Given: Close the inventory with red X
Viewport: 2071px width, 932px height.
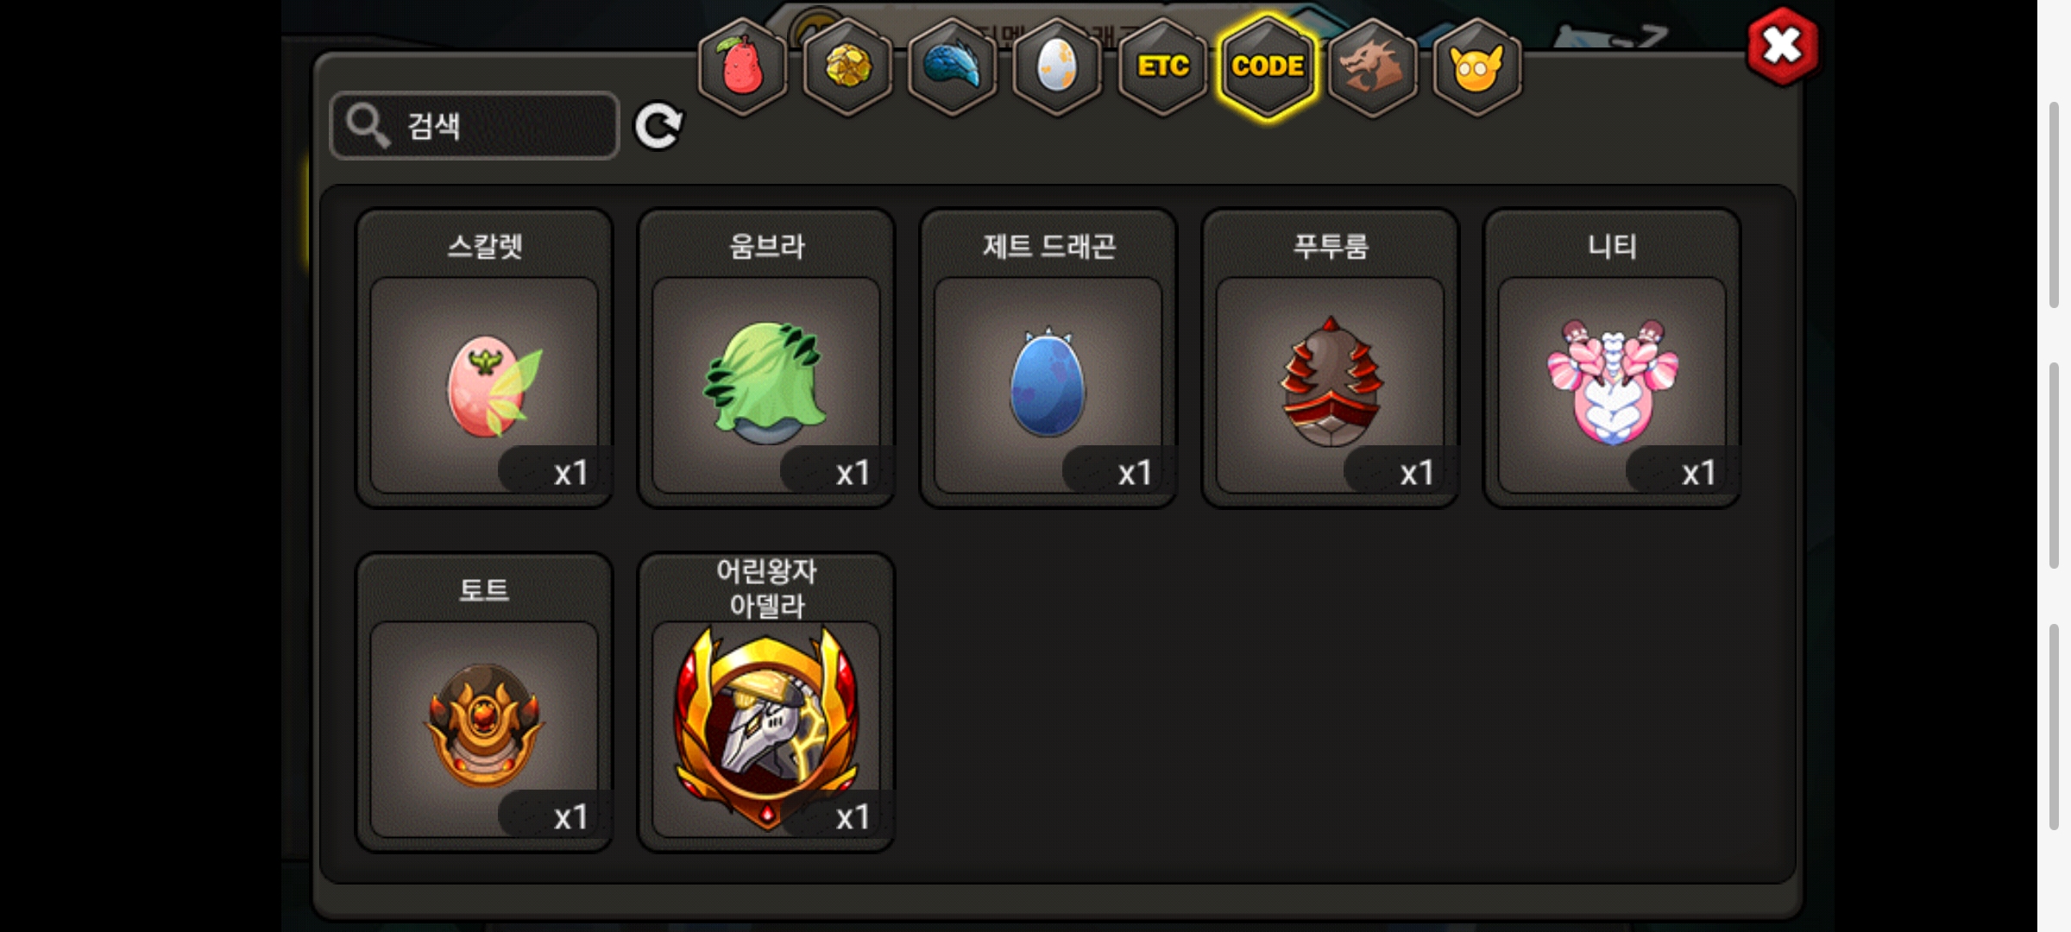Looking at the screenshot, I should (x=1783, y=46).
